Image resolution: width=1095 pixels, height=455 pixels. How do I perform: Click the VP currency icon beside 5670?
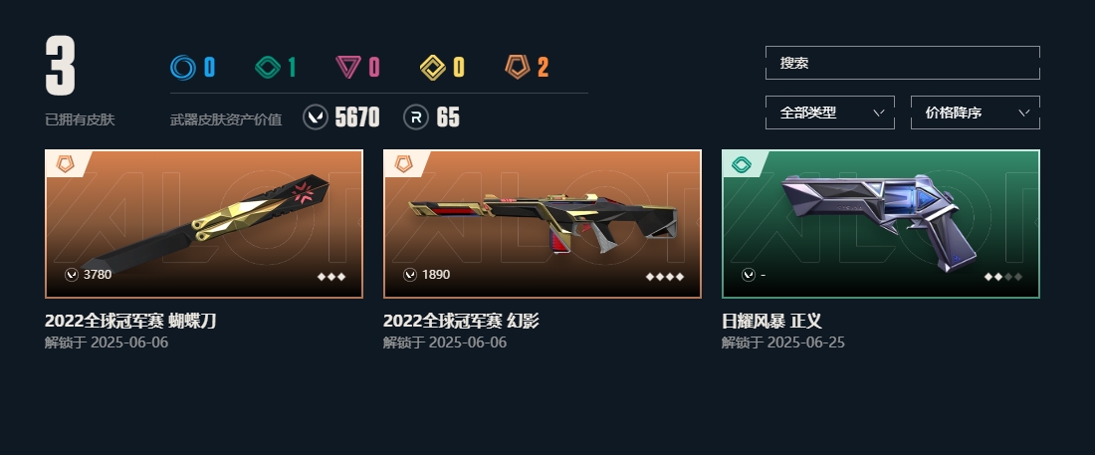tap(315, 116)
